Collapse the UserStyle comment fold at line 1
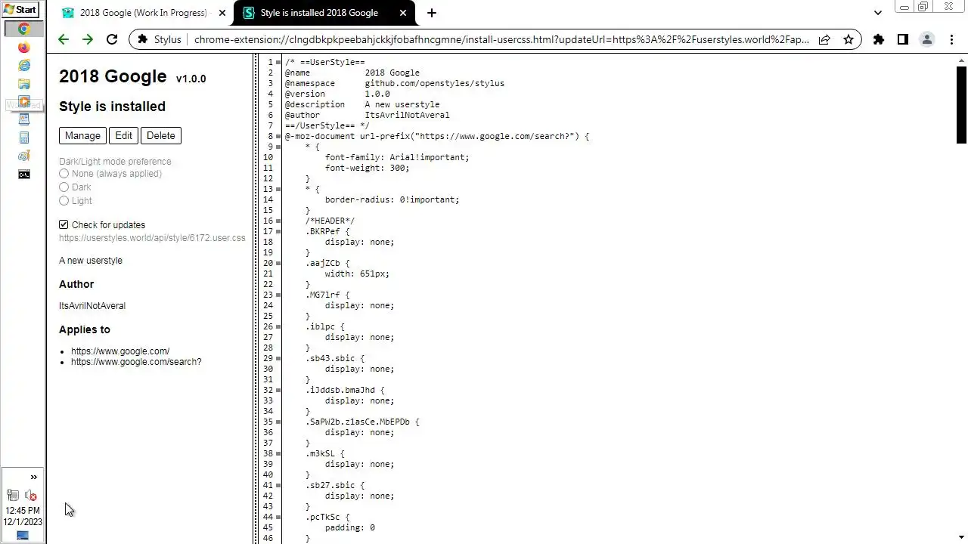Screen dimensions: 968x544 [x=278, y=62]
